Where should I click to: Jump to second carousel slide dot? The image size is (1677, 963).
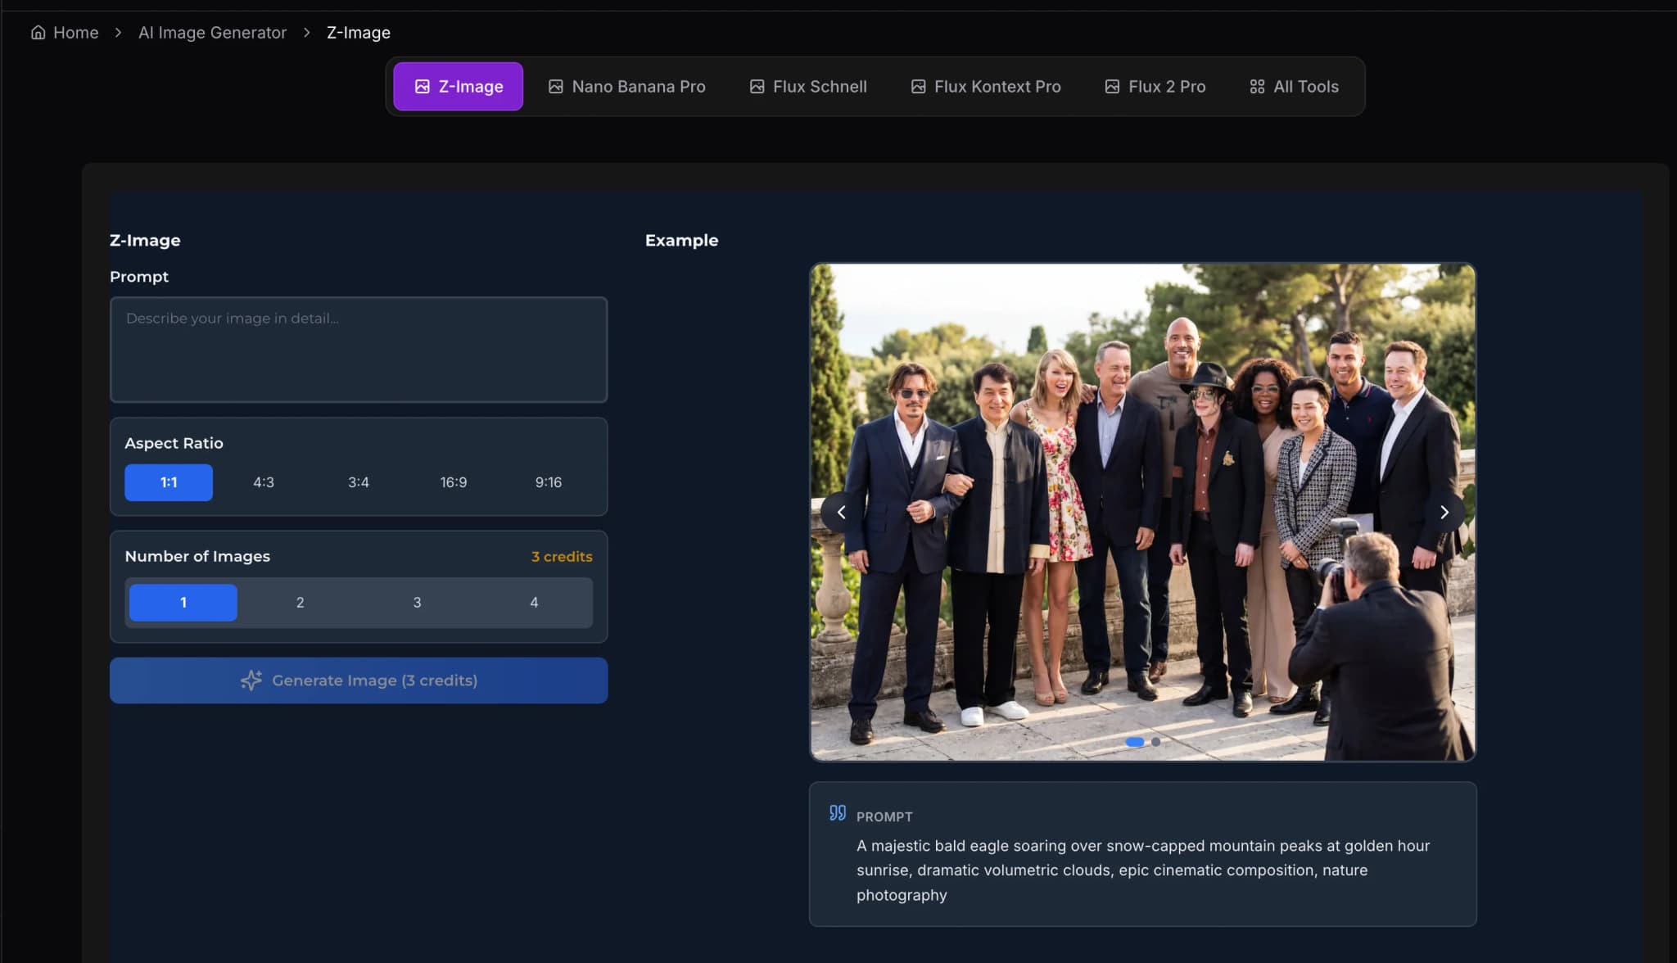coord(1155,742)
